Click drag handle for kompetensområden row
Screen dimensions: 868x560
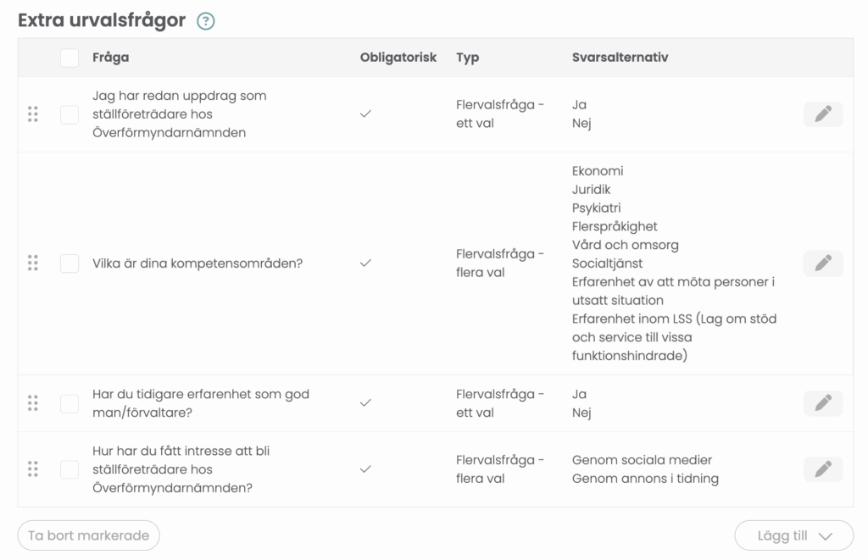33,263
